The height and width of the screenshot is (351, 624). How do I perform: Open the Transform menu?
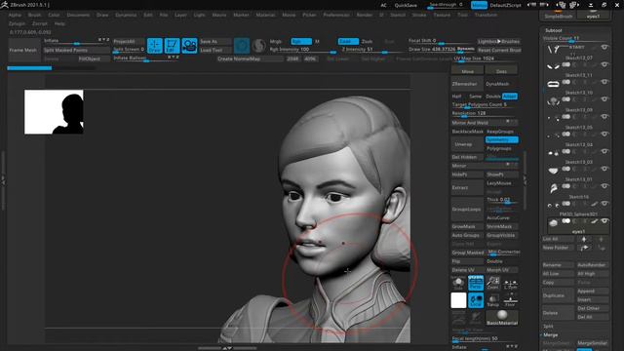click(x=486, y=15)
